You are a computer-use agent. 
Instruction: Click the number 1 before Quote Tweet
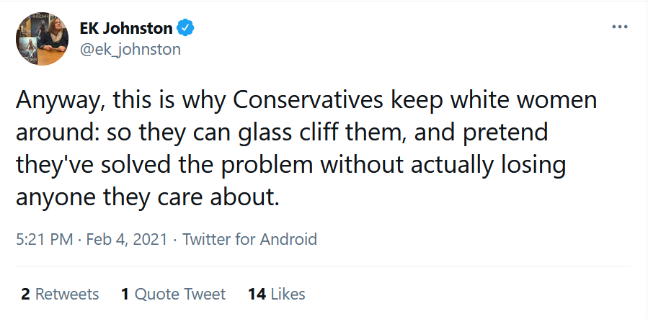click(x=125, y=294)
